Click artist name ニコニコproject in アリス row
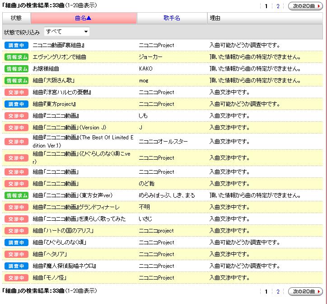 point(156,230)
